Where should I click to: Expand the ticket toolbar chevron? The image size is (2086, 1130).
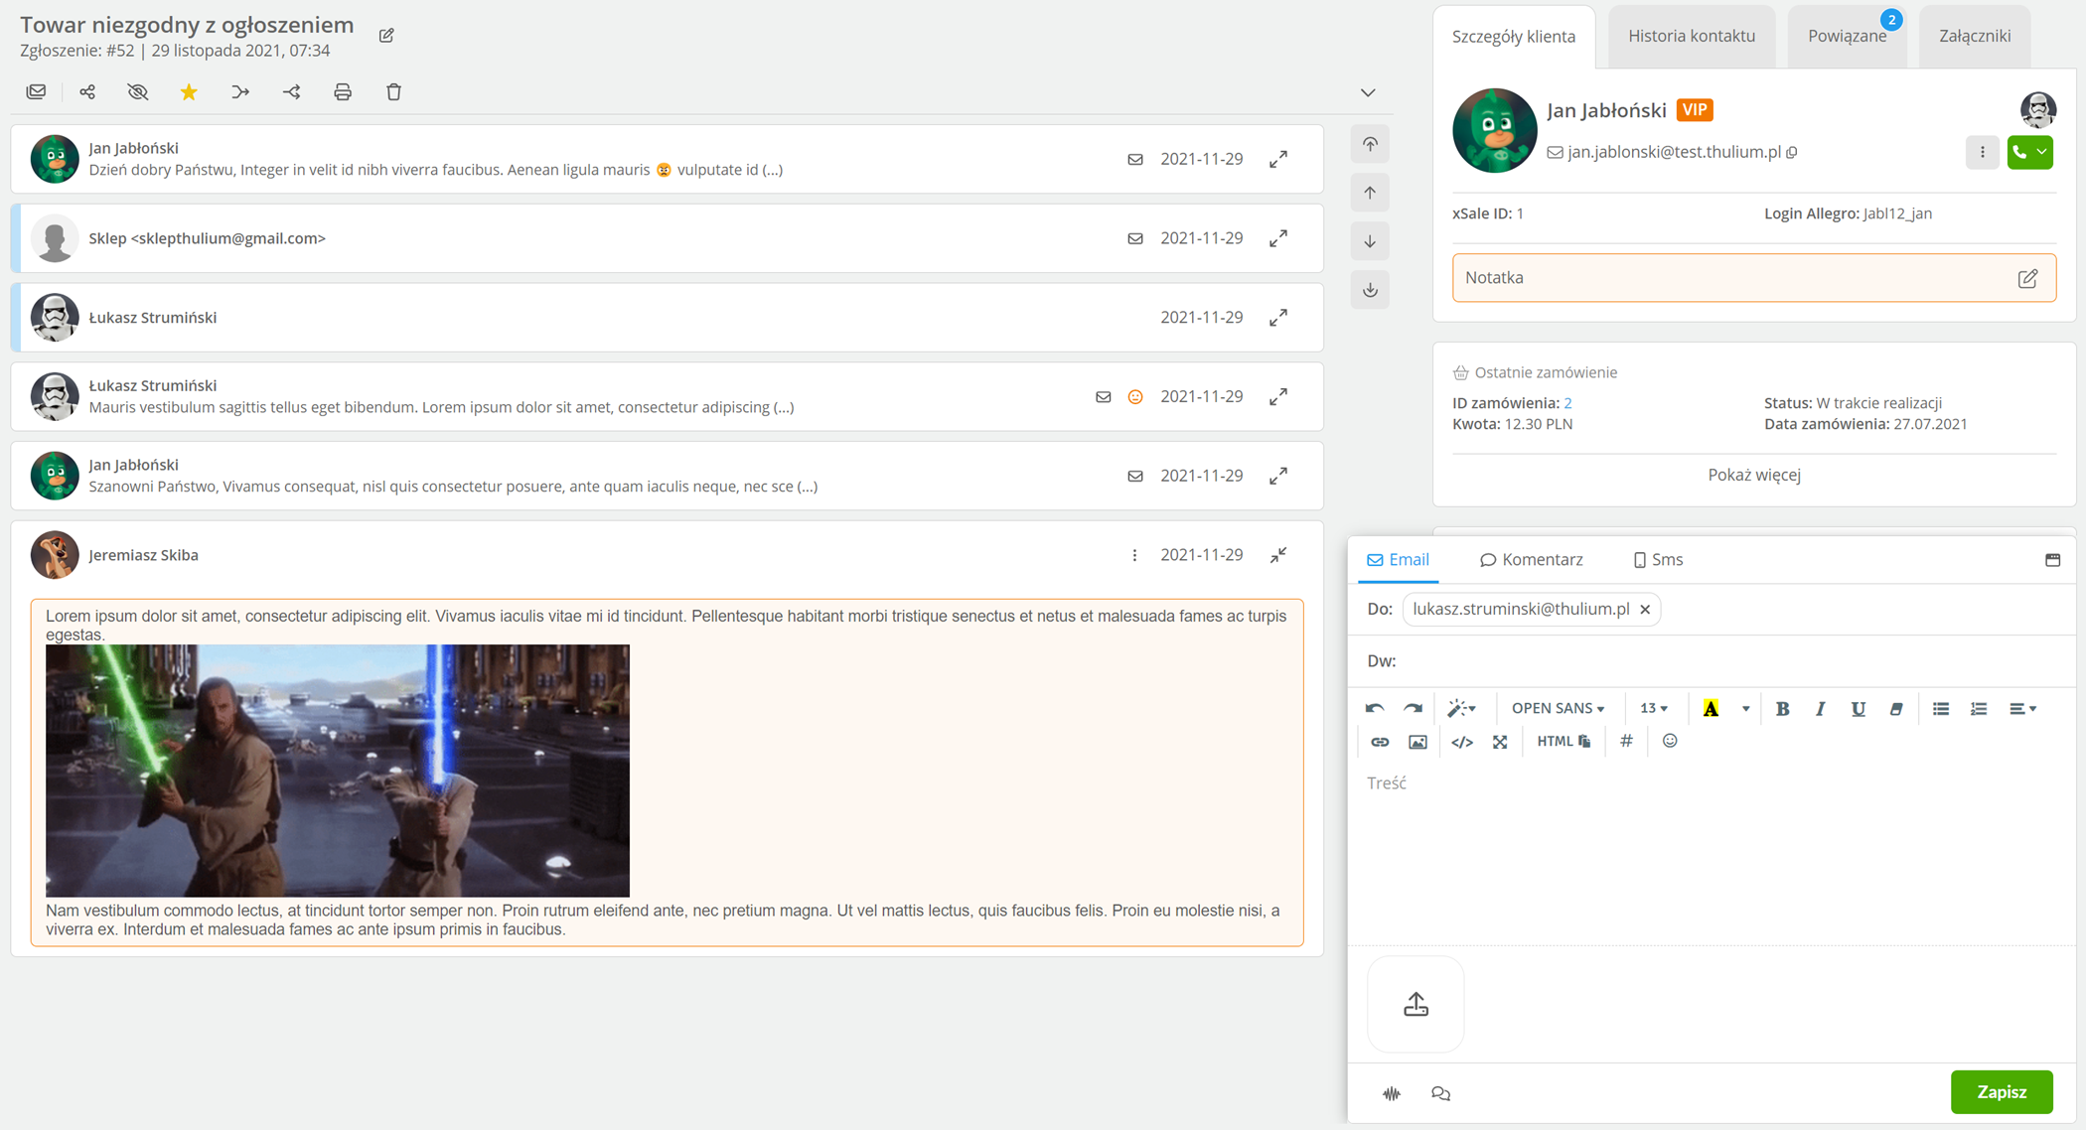[1368, 92]
